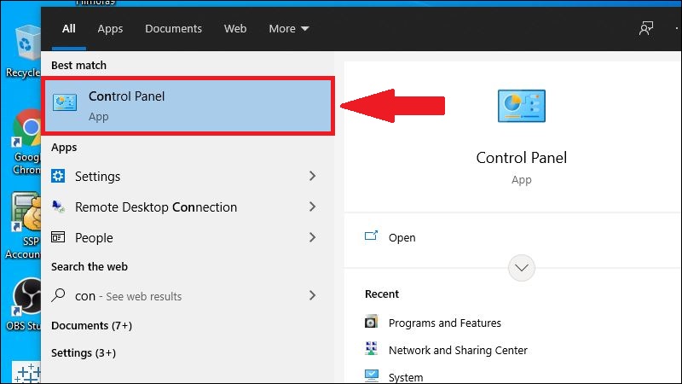
Task: Select the Recycle Bin desktop icon
Action: [24, 51]
